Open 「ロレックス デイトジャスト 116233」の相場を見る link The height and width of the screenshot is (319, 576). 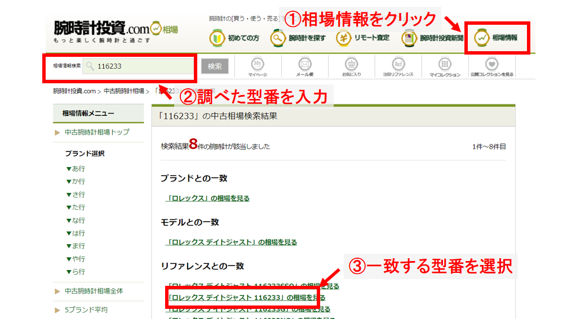(x=245, y=298)
